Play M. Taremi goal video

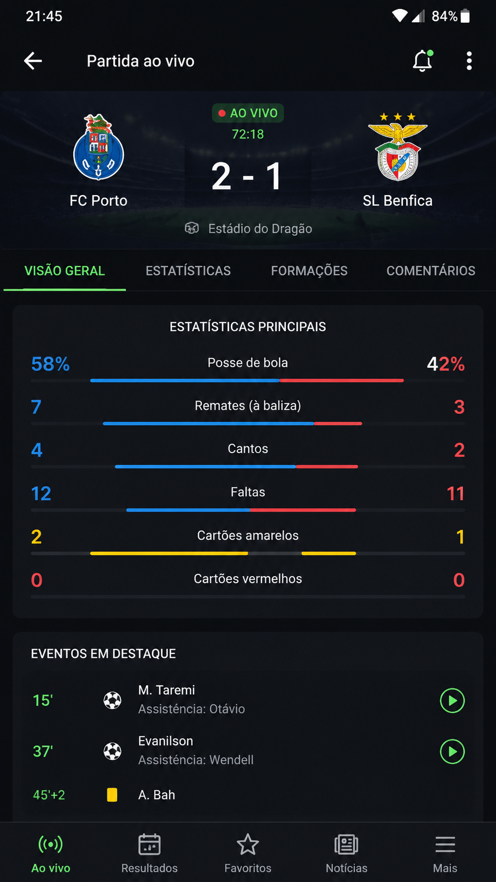point(452,701)
